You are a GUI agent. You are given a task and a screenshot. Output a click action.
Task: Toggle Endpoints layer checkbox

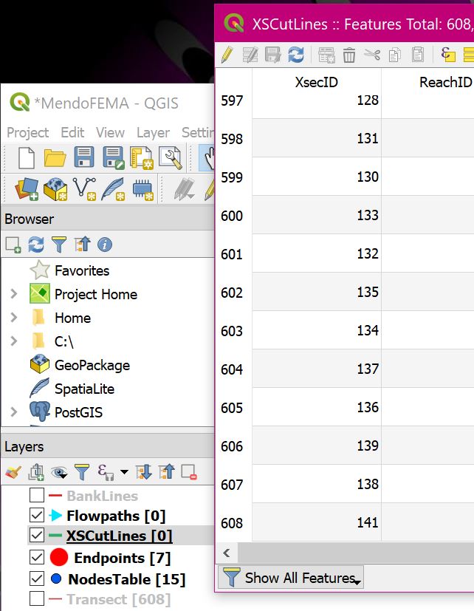(x=37, y=557)
